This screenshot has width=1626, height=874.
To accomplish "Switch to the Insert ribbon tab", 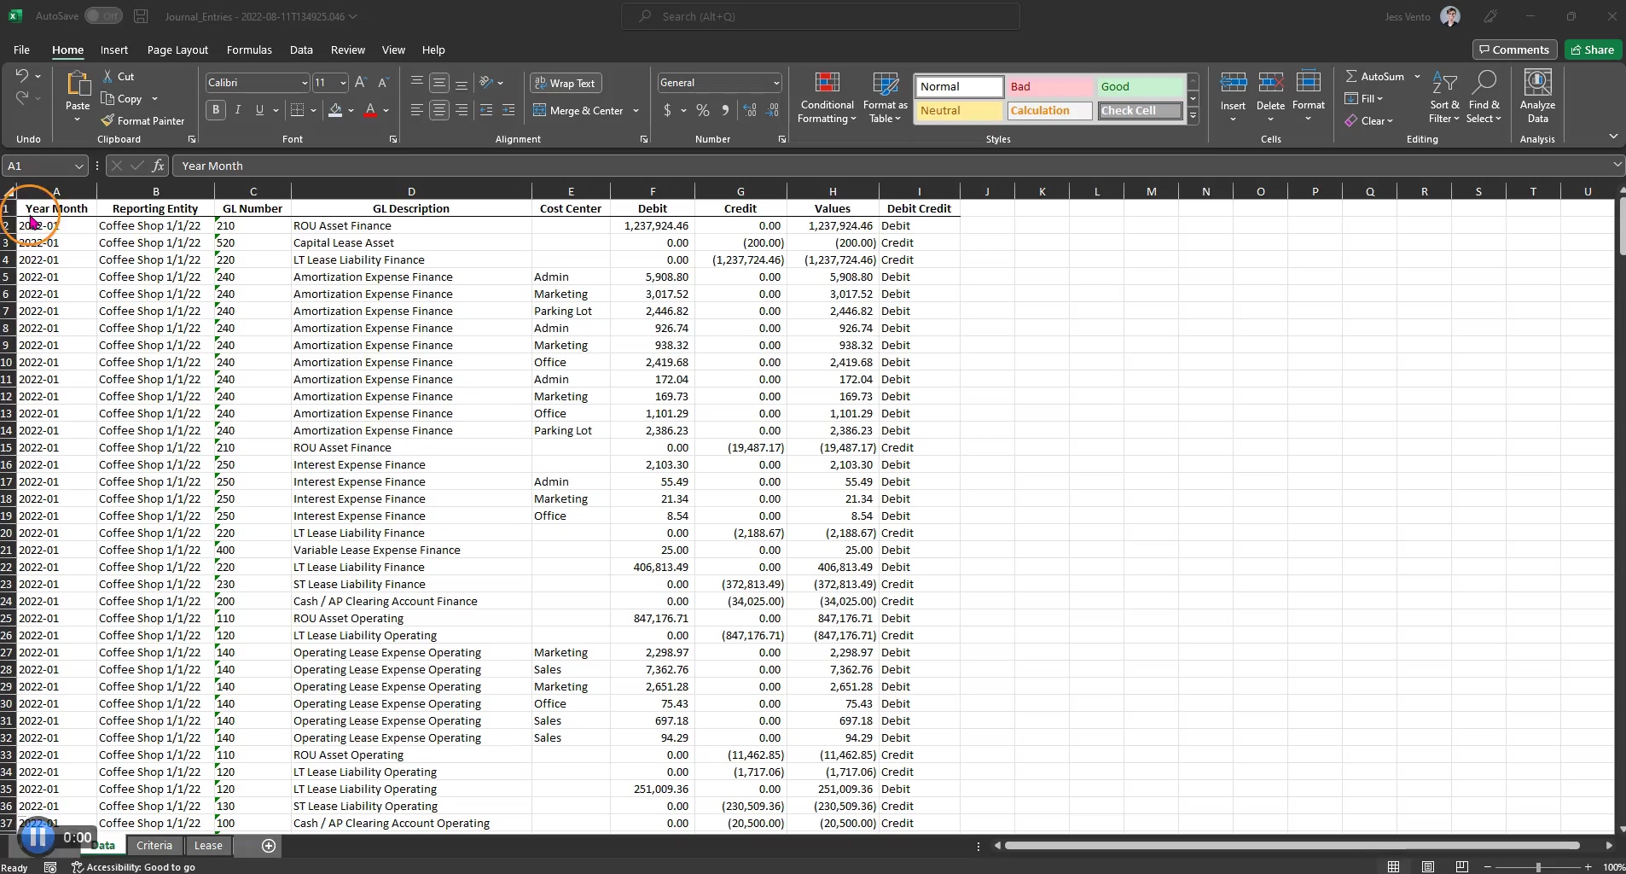I will pyautogui.click(x=113, y=50).
